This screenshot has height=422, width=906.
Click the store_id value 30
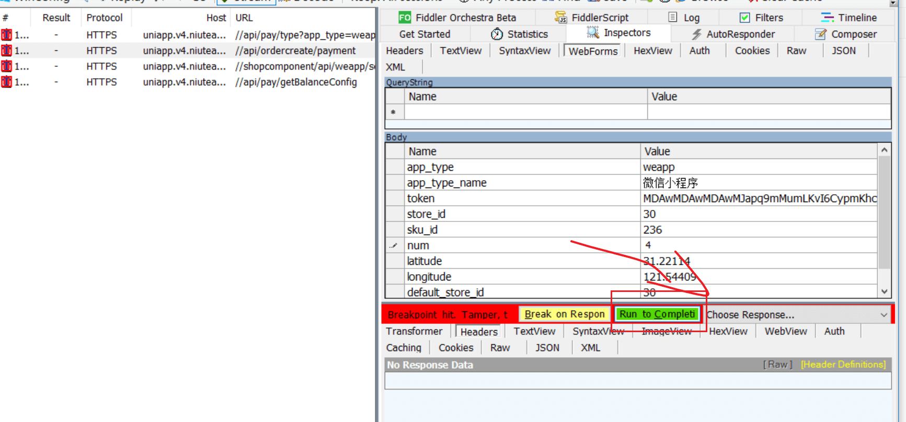[759, 214]
